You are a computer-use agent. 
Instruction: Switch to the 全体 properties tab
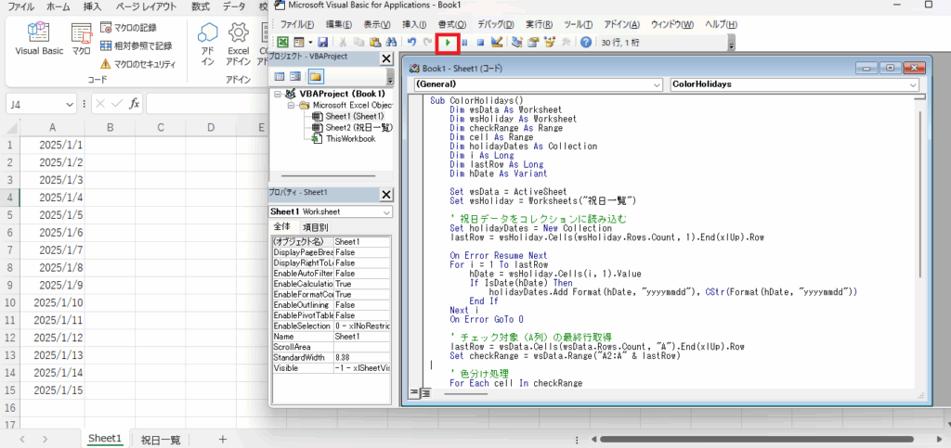282,227
